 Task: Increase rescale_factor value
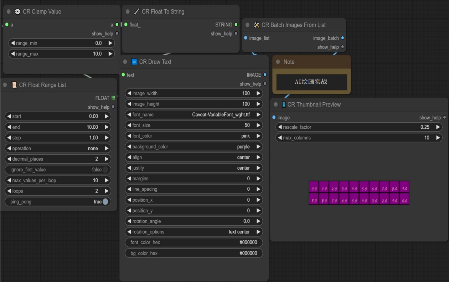(438, 127)
